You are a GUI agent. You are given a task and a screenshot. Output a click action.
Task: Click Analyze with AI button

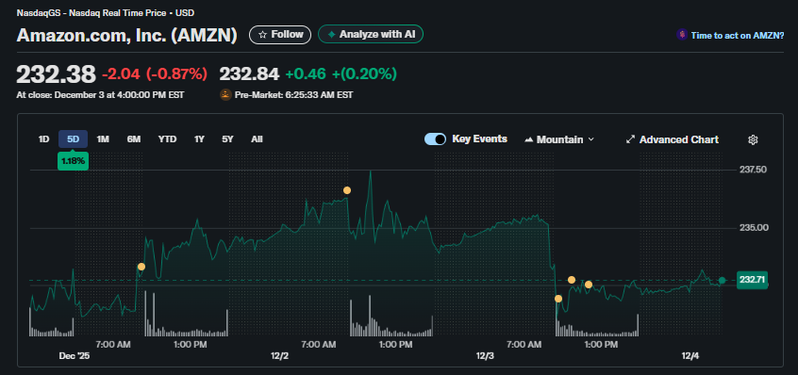click(371, 35)
